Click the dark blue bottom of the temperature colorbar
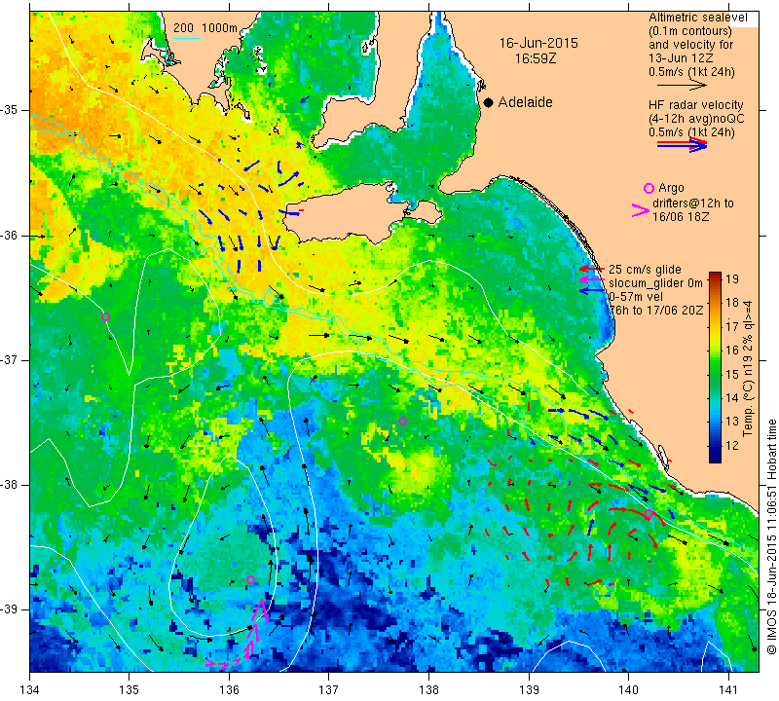 (715, 458)
